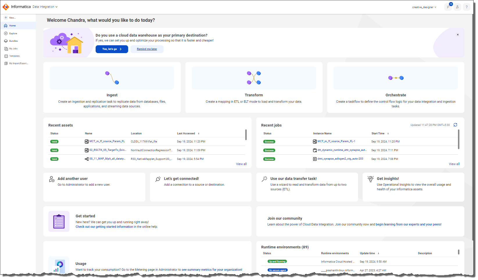Click the Up and Running status badge
The height and width of the screenshot is (280, 478).
point(277,261)
